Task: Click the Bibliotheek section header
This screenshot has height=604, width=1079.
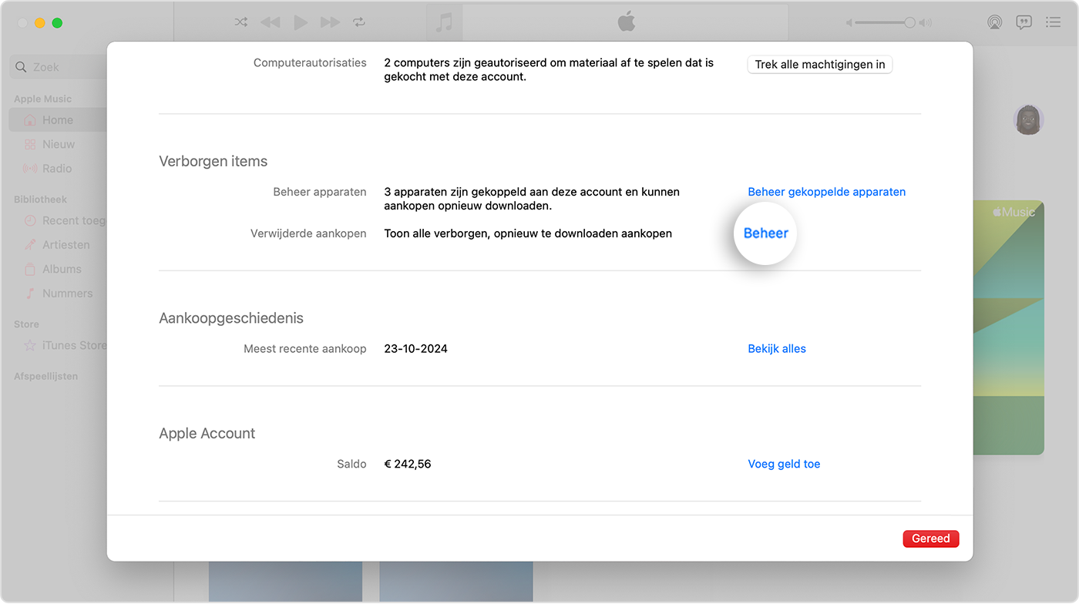Action: coord(40,199)
